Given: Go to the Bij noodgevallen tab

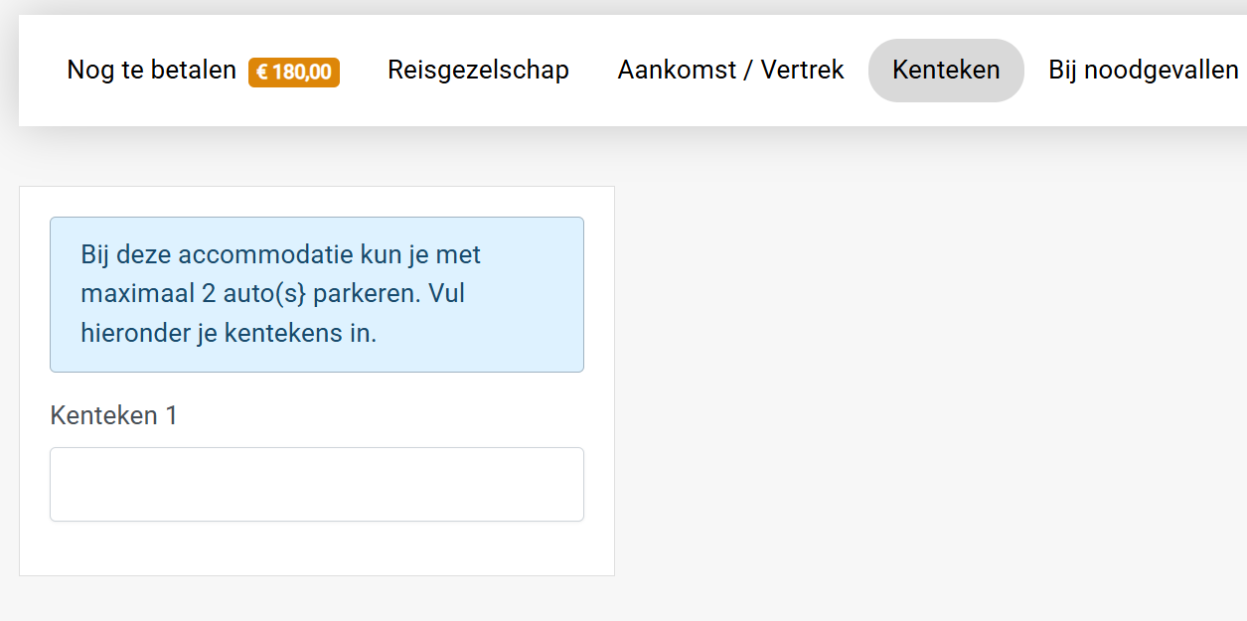Looking at the screenshot, I should [1144, 71].
